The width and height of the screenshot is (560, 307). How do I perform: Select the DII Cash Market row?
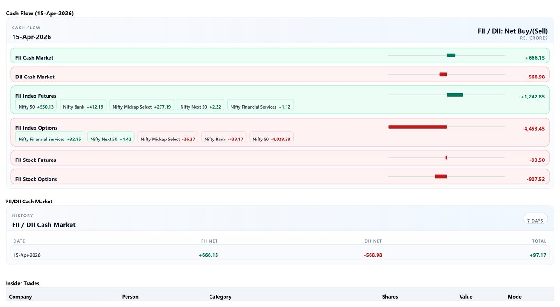[x=280, y=74]
